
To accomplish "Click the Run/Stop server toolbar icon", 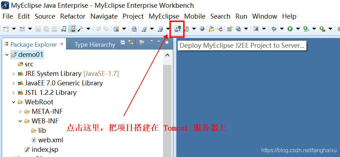I will (x=187, y=28).
